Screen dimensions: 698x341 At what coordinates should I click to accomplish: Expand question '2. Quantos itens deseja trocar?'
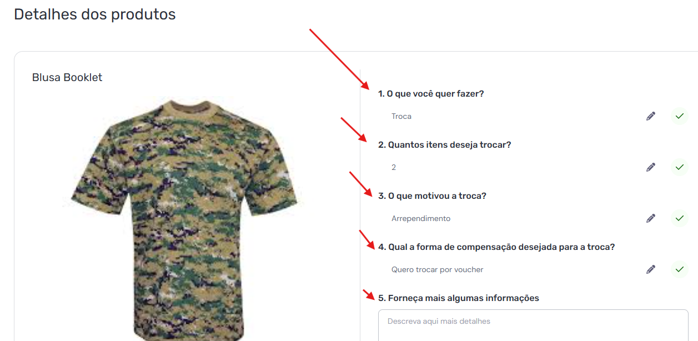pos(444,145)
